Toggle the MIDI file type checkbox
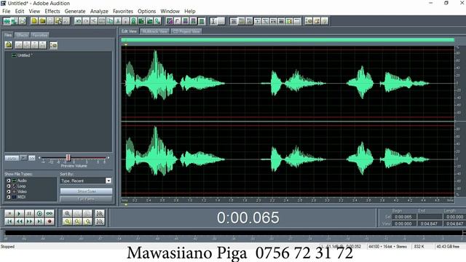This screenshot has height=262, width=466. [x=8, y=197]
